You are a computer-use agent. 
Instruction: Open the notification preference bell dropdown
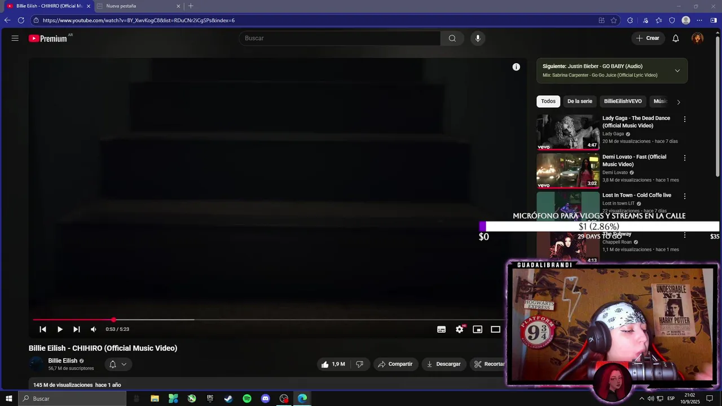118,364
